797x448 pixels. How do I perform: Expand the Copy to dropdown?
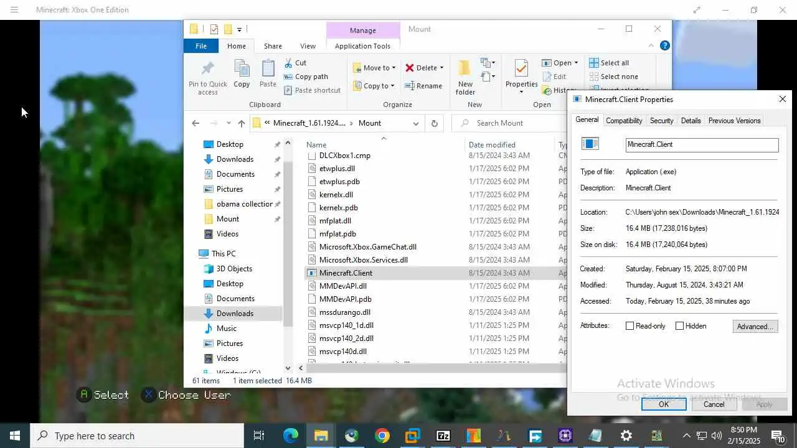(392, 86)
